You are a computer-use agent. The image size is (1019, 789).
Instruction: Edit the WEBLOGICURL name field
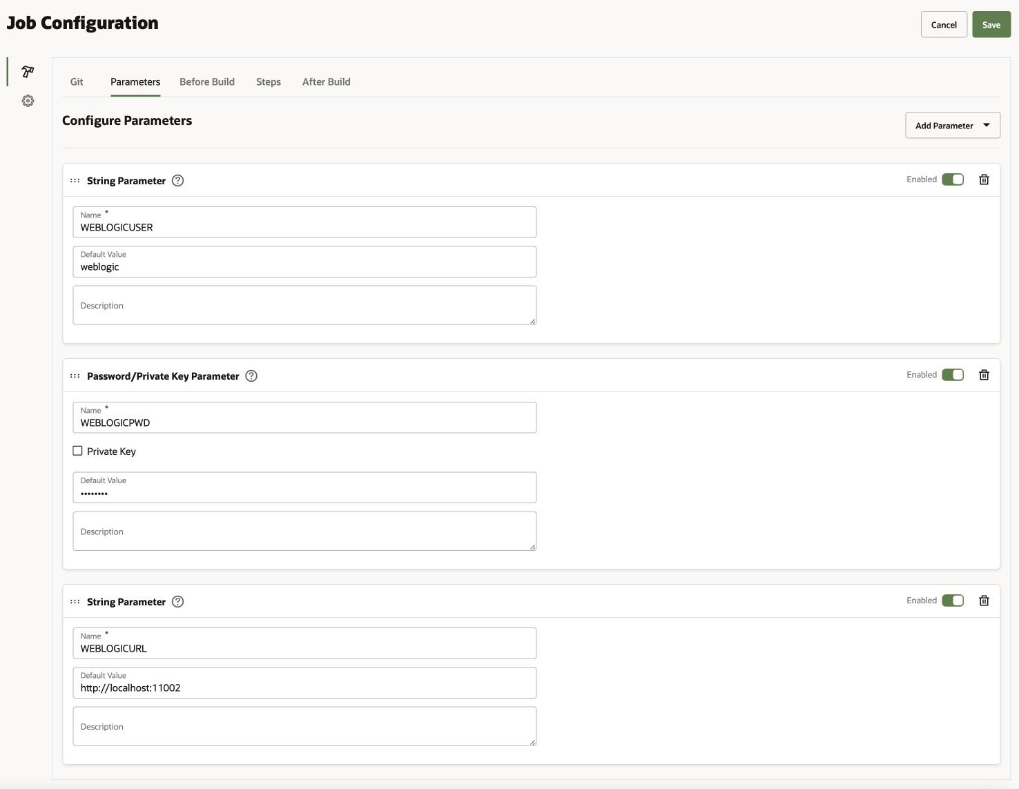[304, 643]
